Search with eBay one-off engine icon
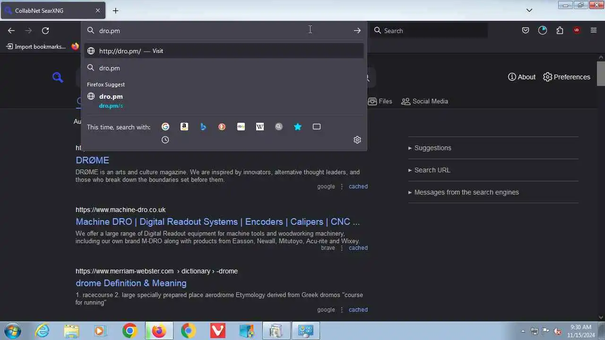The width and height of the screenshot is (605, 340). pyautogui.click(x=241, y=127)
